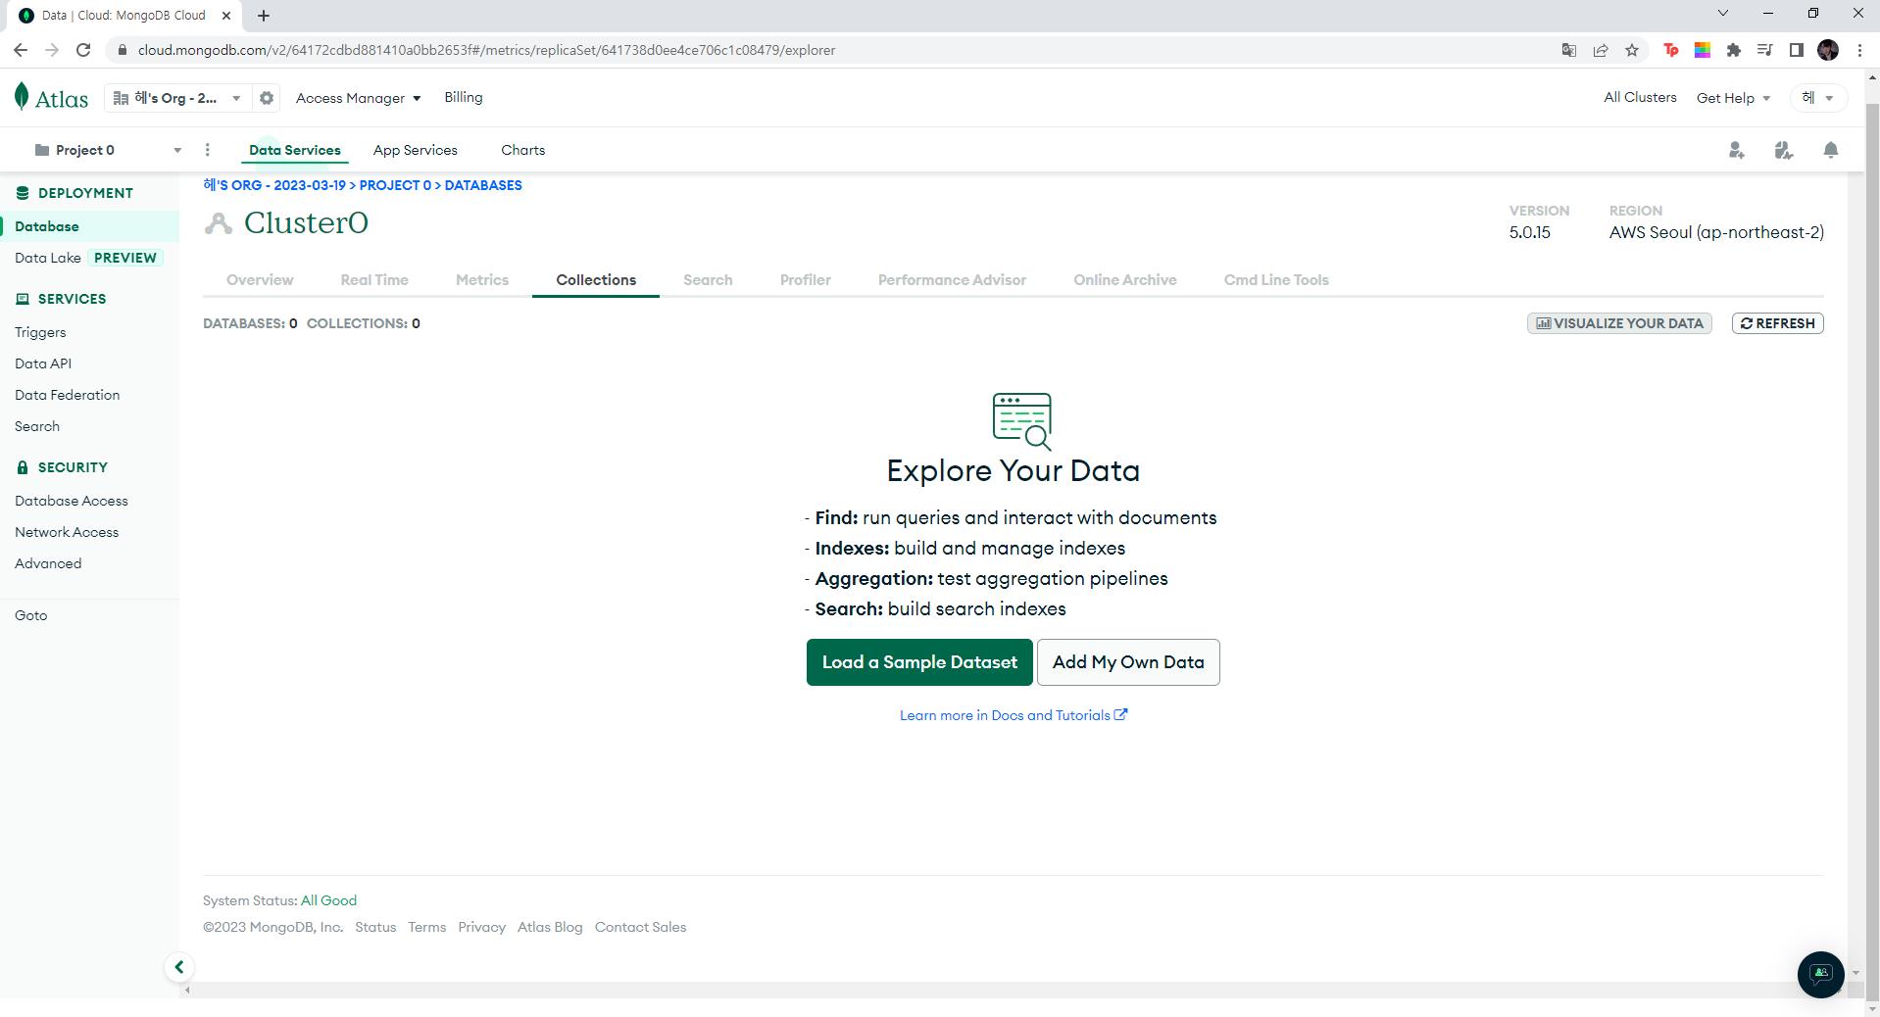1880x1017 pixels.
Task: Open Data Federation in the sidebar
Action: coord(68,395)
